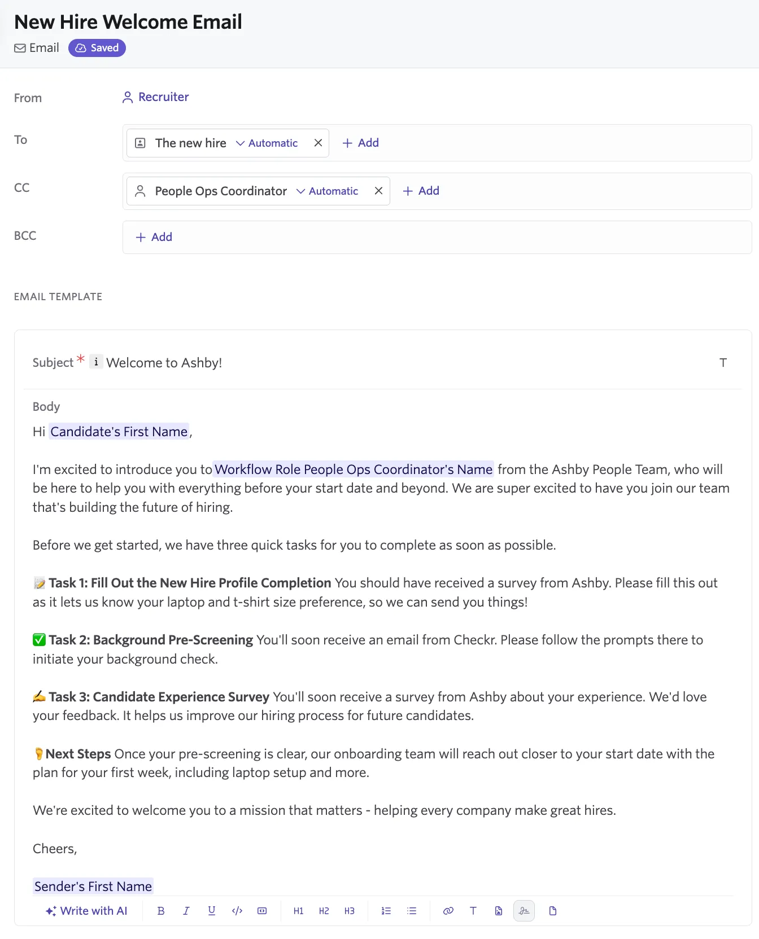Click the Recruiter sender link
Screen dimensions: 759x939
(x=155, y=97)
